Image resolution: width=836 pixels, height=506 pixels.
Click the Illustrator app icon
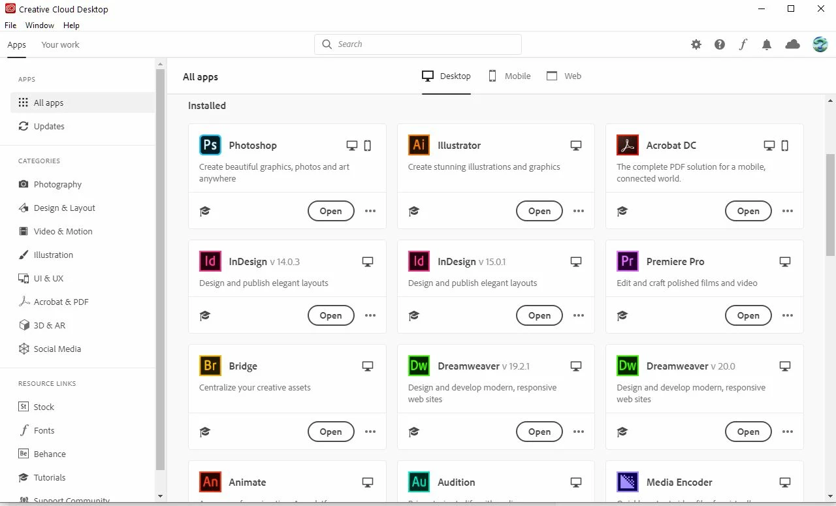pos(419,145)
